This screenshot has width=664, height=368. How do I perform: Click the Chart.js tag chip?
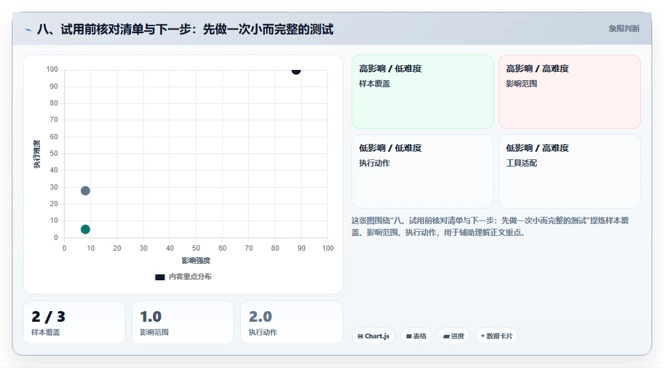tap(373, 336)
